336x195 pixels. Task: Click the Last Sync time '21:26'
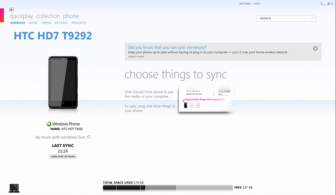pyautogui.click(x=63, y=151)
